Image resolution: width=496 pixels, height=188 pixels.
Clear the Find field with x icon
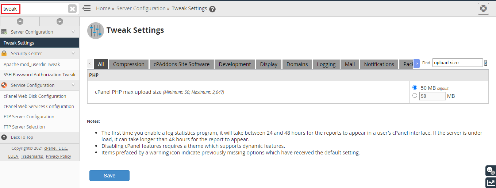(x=486, y=63)
